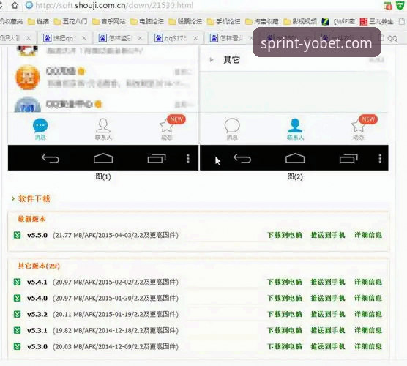The width and height of the screenshot is (407, 366).
Task: Open the 手机论坛 bookmark folder
Action: coord(223,21)
